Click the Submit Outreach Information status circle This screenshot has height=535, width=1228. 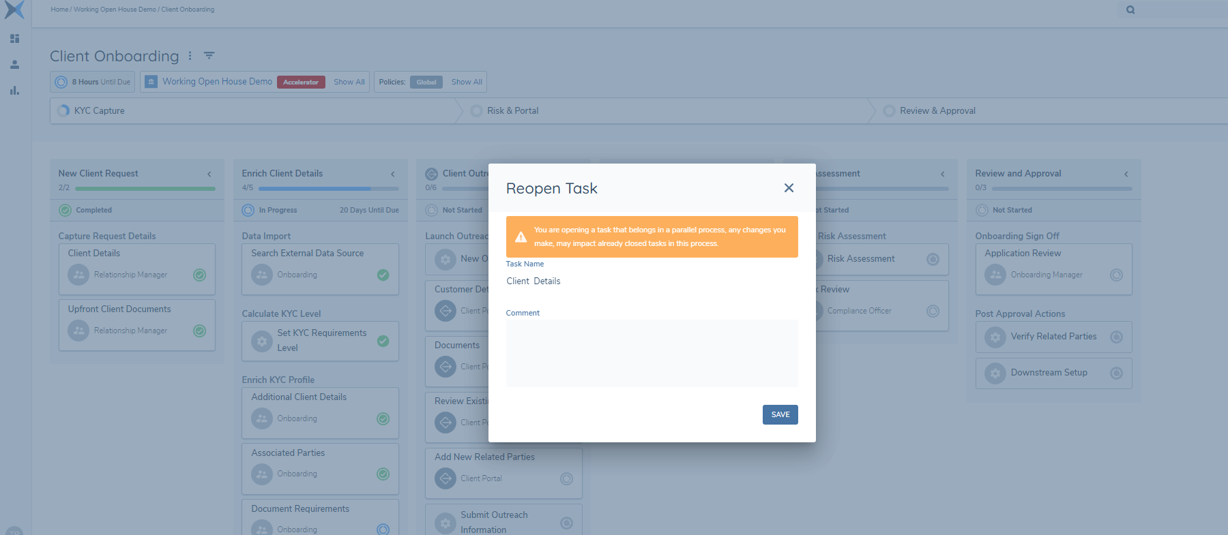567,523
